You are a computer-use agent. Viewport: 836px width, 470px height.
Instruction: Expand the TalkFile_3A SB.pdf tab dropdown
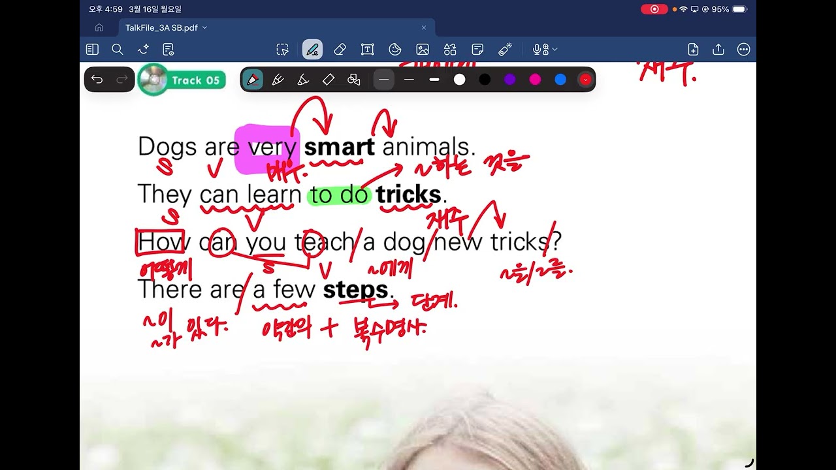[204, 27]
